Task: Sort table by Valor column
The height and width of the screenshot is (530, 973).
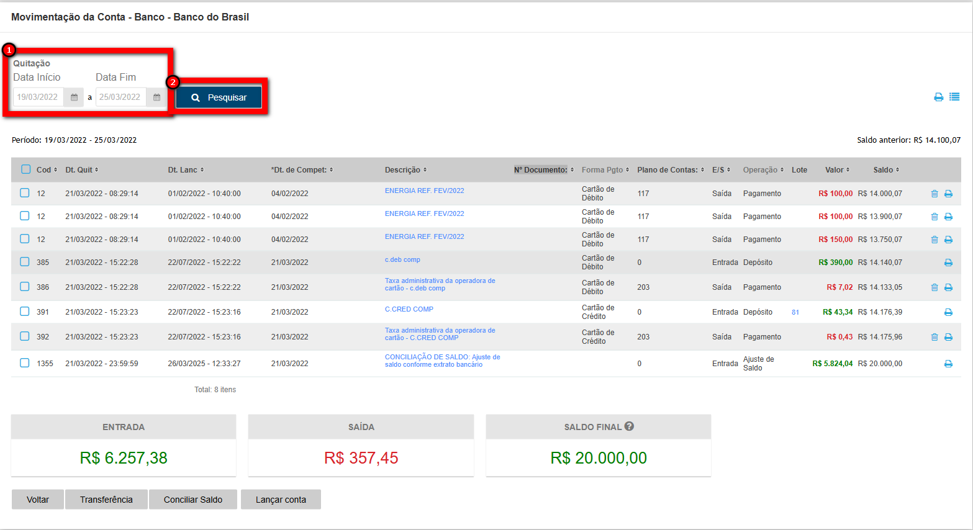Action: pyautogui.click(x=836, y=170)
